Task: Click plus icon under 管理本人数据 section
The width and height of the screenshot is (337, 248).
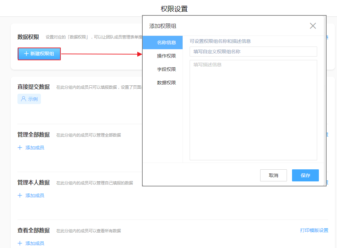Action: point(20,195)
